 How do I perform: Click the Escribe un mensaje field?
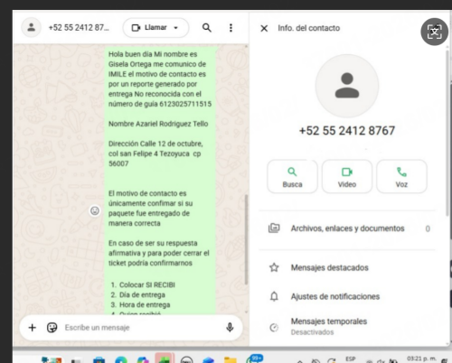[x=142, y=328]
